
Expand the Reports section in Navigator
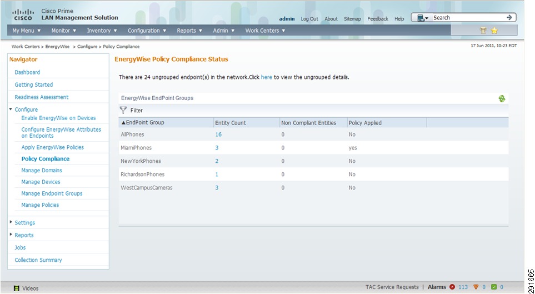click(x=11, y=235)
